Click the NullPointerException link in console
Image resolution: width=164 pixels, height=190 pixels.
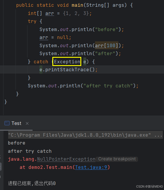point(66,159)
